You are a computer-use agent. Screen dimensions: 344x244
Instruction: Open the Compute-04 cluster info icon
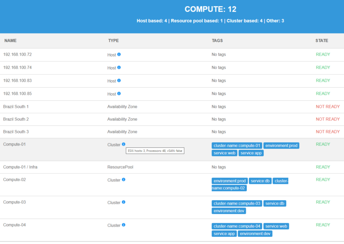click(124, 225)
